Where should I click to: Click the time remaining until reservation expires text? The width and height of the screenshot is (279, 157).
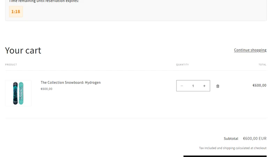point(44,1)
